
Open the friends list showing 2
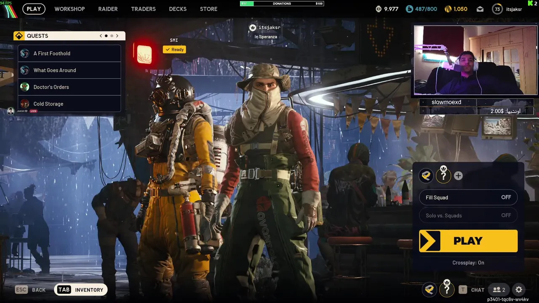tap(499, 290)
